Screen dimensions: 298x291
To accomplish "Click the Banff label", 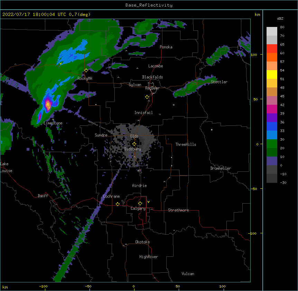I will click(43, 196).
